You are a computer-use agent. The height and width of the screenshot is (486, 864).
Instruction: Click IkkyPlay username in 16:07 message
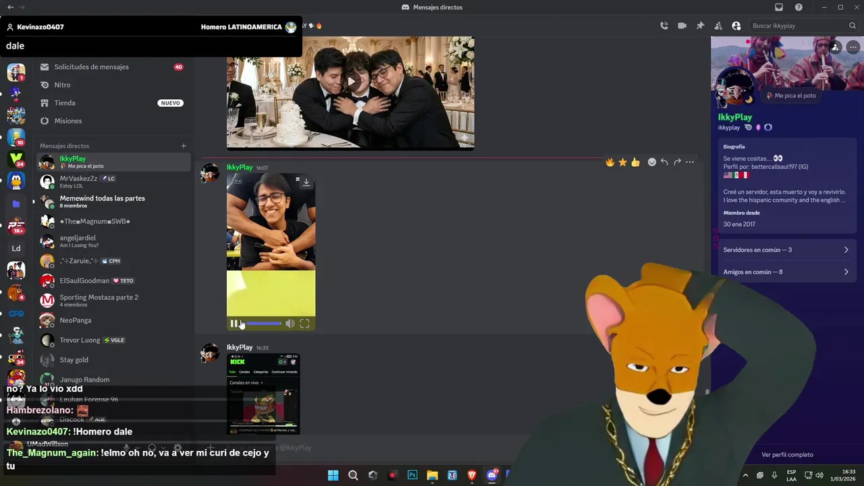click(240, 167)
